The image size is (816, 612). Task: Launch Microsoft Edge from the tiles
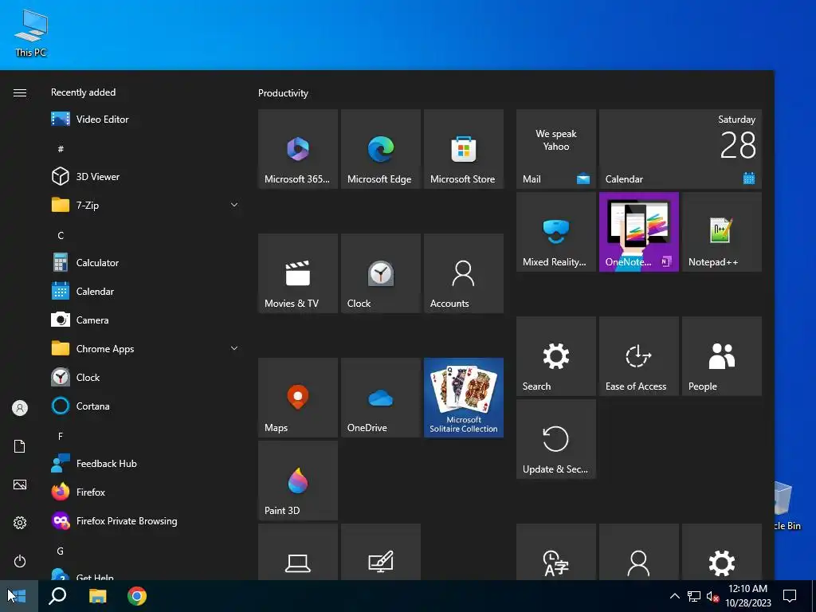click(x=380, y=149)
